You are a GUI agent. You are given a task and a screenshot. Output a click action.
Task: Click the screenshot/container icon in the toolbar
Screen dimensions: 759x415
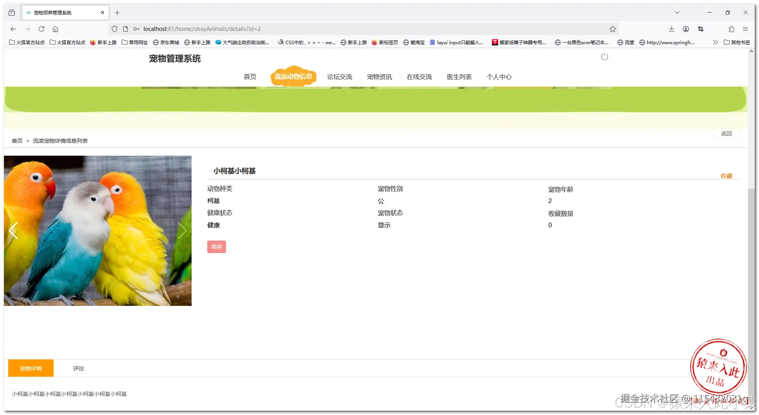point(701,29)
